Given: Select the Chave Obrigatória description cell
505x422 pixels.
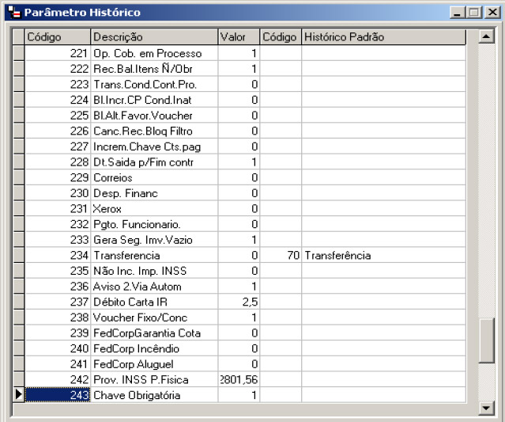Looking at the screenshot, I should pyautogui.click(x=154, y=395).
